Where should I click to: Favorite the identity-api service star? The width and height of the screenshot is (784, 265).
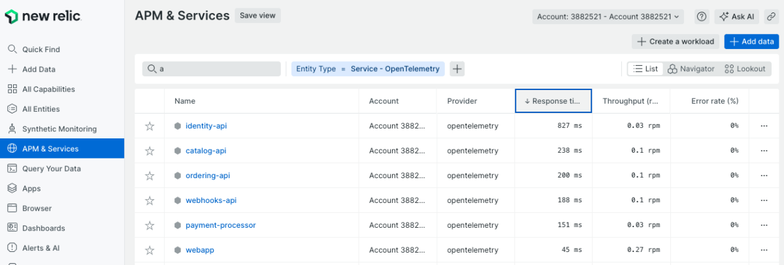150,126
